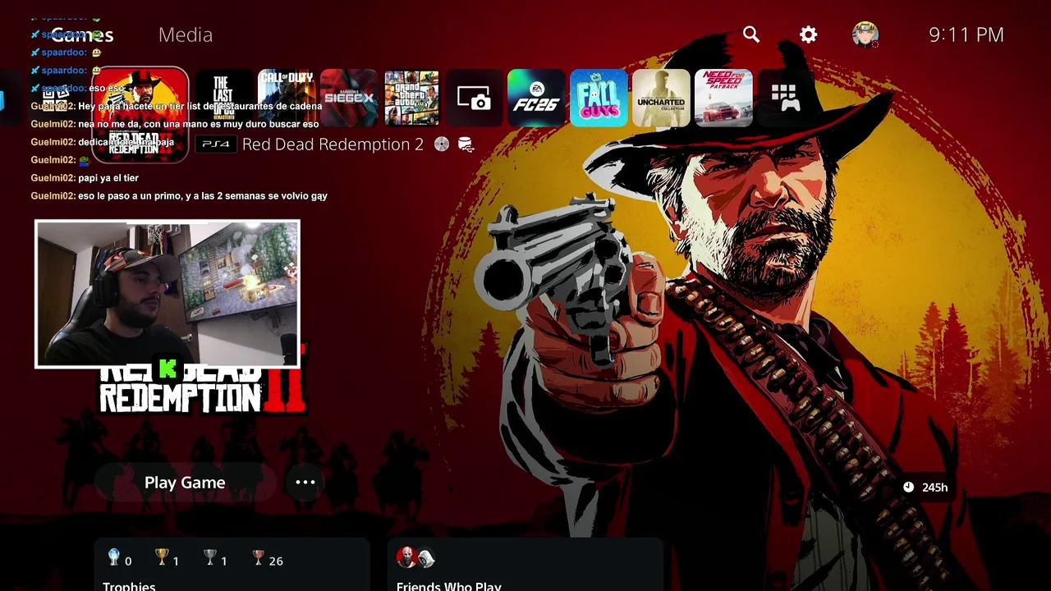
Task: Click chat message 'papi ya el tier'
Action: (108, 178)
